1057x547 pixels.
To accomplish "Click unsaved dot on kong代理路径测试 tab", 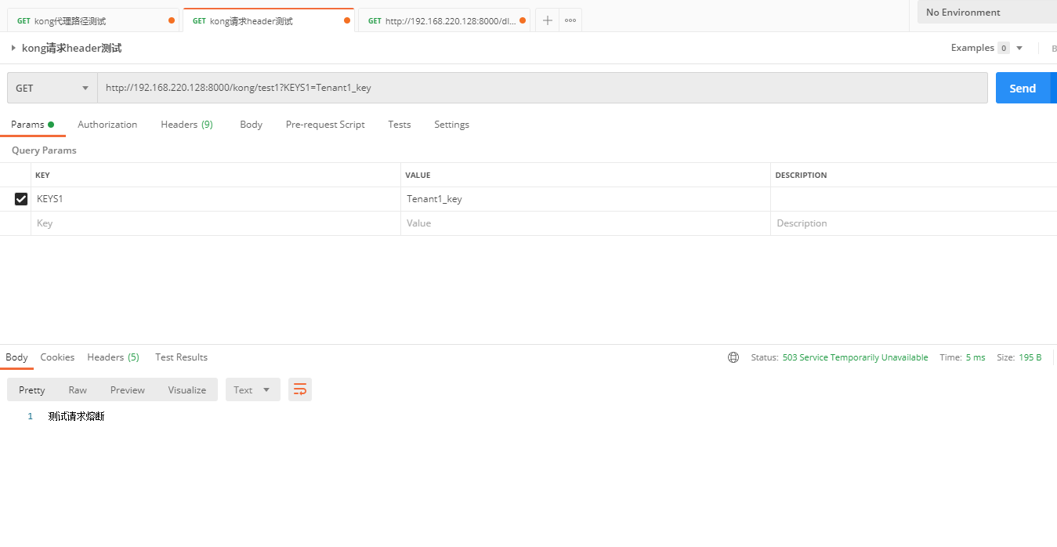I will point(172,21).
